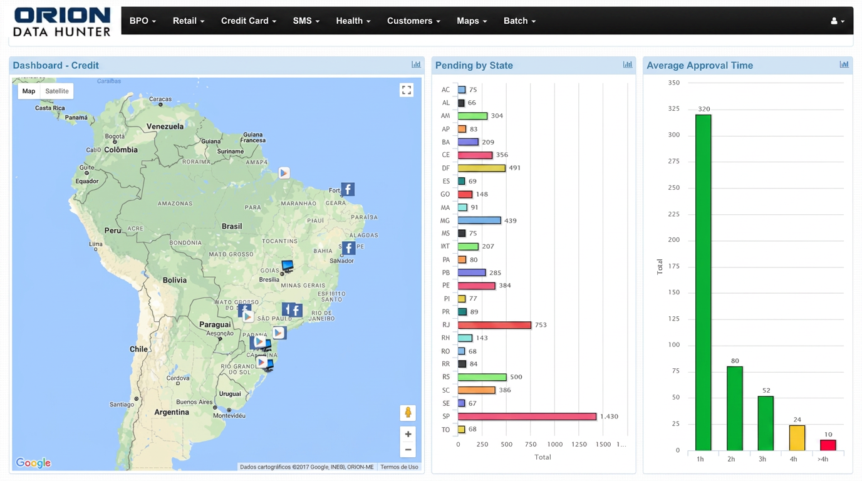This screenshot has height=481, width=862.
Task: Expand the Maps menu
Action: point(472,21)
